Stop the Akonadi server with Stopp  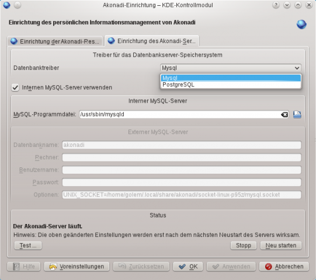point(244,246)
